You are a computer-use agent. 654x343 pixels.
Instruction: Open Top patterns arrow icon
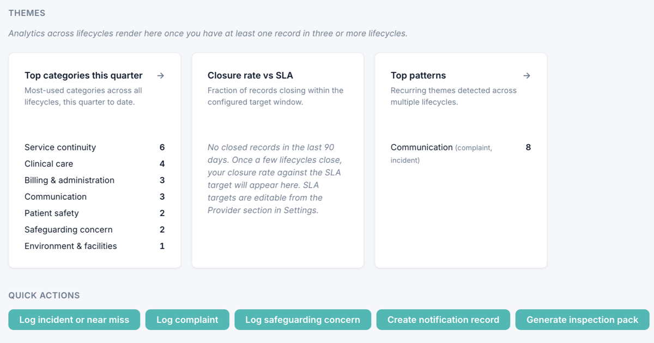point(526,76)
